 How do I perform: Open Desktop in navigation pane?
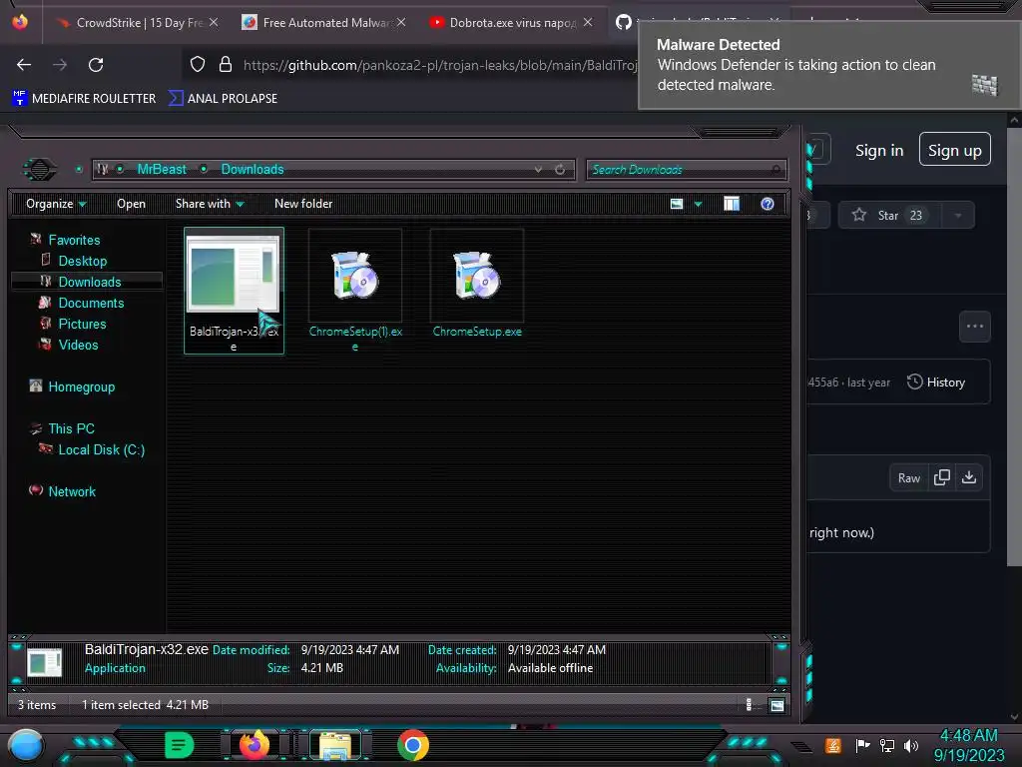point(82,261)
